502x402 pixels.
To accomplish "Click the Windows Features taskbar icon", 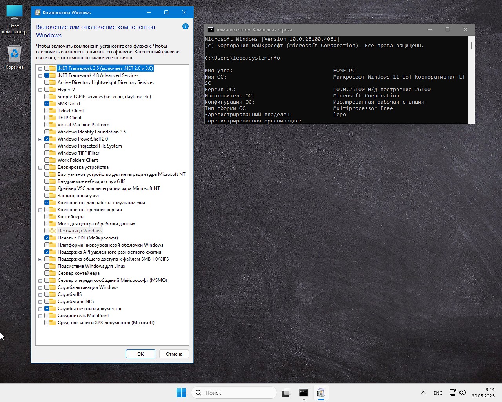I will point(321,393).
